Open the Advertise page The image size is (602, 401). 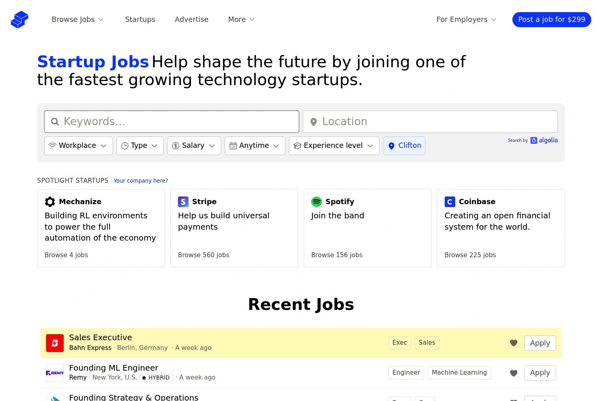pos(191,19)
